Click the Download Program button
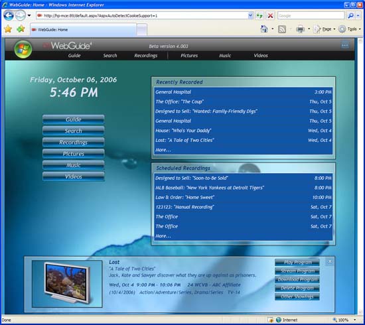The height and width of the screenshot is (325, 365). [297, 280]
